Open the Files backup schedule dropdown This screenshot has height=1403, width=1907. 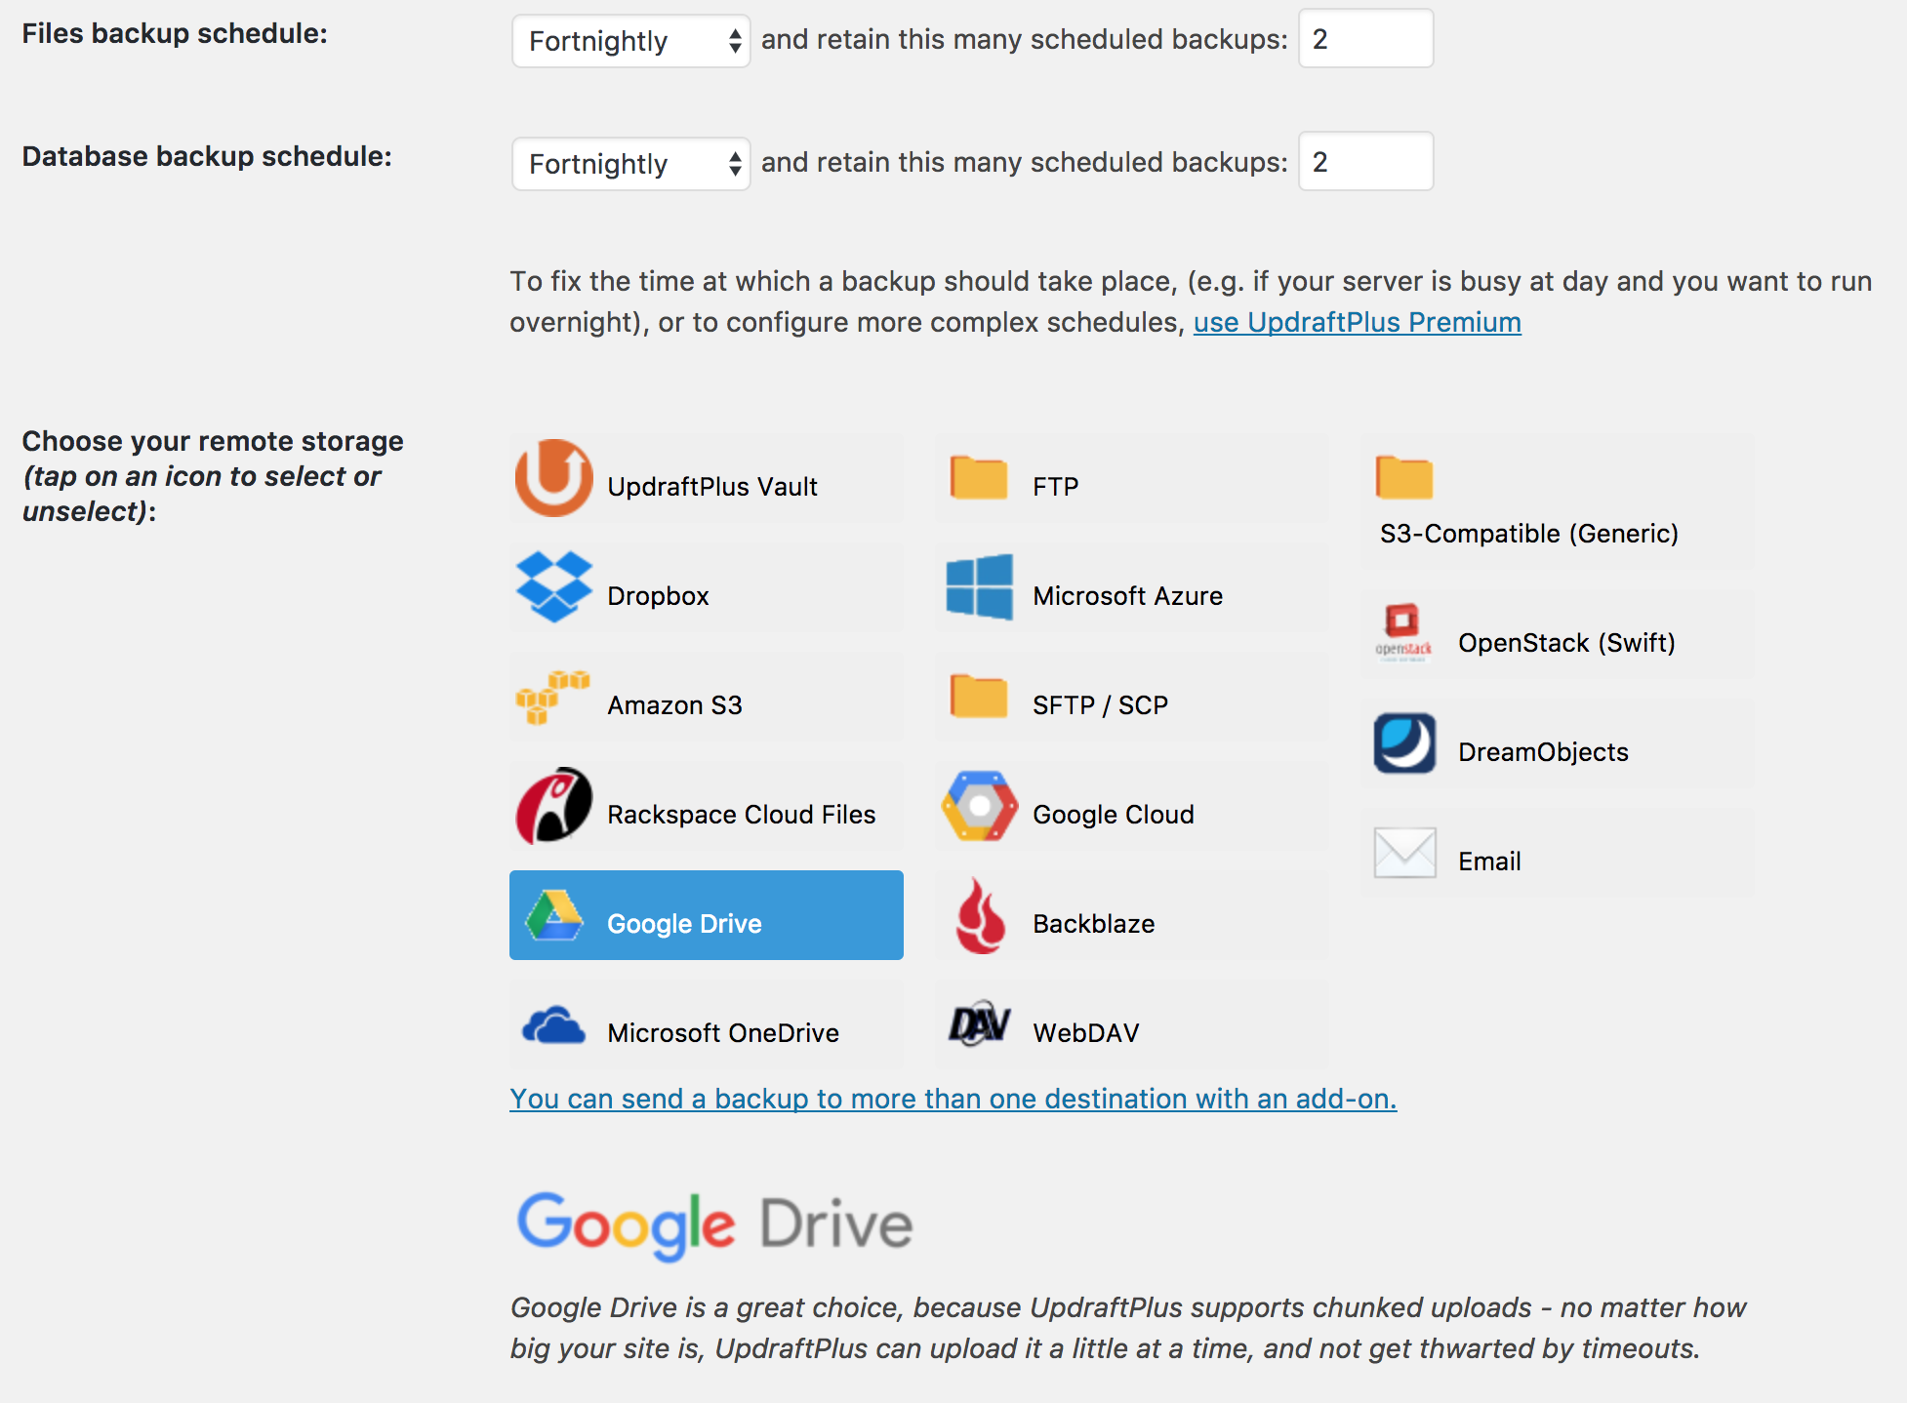630,41
